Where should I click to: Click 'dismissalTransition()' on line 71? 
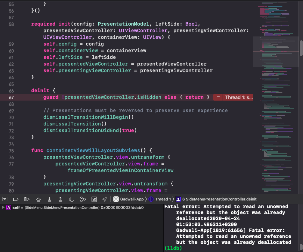point(75,124)
